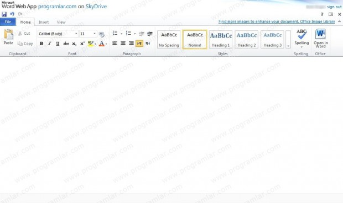Open the highlight color dropdown arrow
Screen dimensions: 343x203
[95, 44]
